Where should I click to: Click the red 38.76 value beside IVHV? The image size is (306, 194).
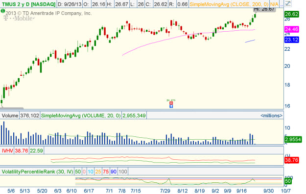(x=22, y=151)
